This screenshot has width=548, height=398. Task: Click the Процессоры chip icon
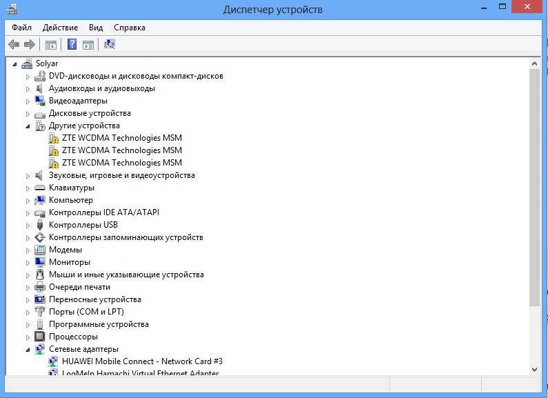[x=40, y=337]
